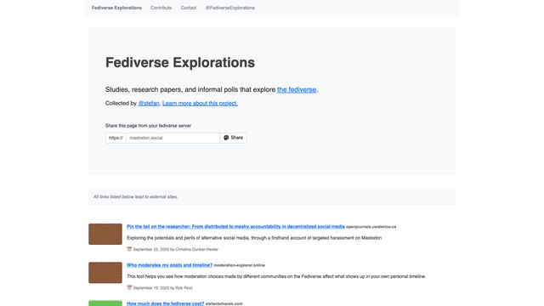This screenshot has width=544, height=306.
Task: Click thumbnail for 'Pin the tail' article
Action: 105,235
